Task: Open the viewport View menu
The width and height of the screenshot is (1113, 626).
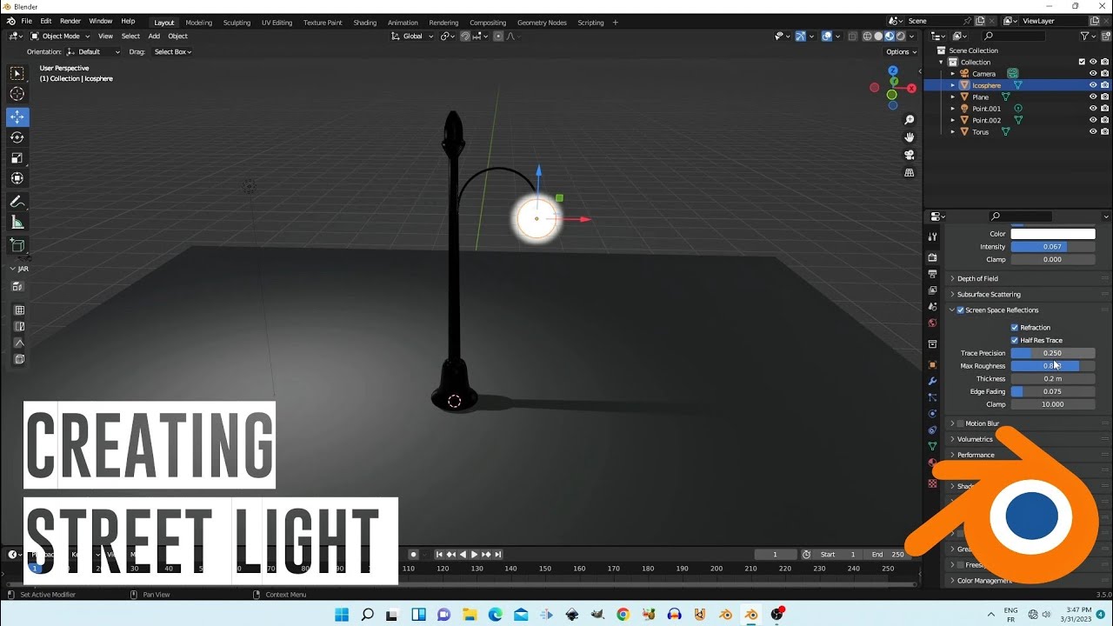Action: [x=105, y=36]
